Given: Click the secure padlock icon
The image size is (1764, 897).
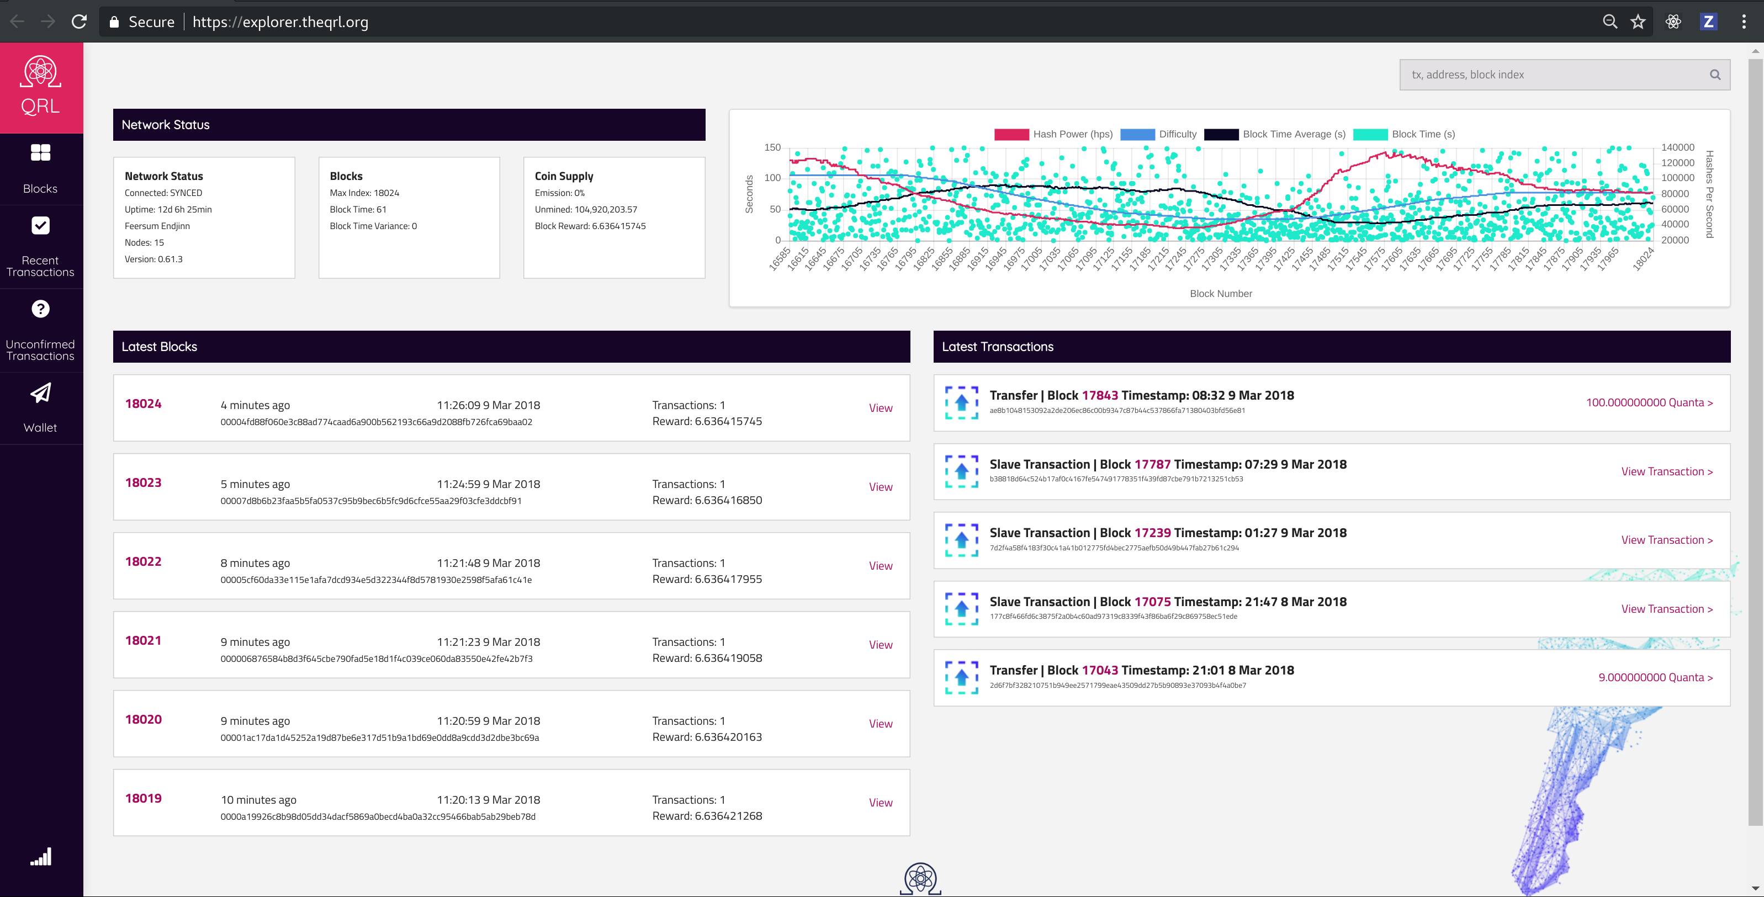Looking at the screenshot, I should 114,22.
